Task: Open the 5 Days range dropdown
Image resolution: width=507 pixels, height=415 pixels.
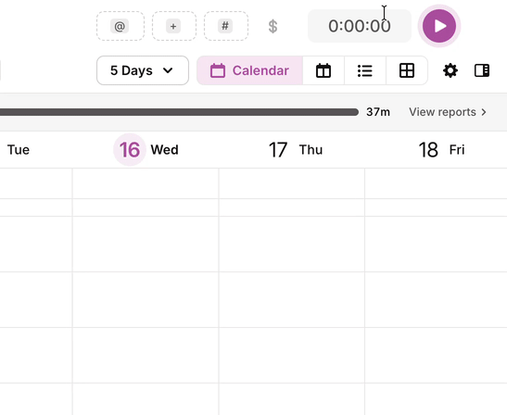Action: tap(143, 70)
